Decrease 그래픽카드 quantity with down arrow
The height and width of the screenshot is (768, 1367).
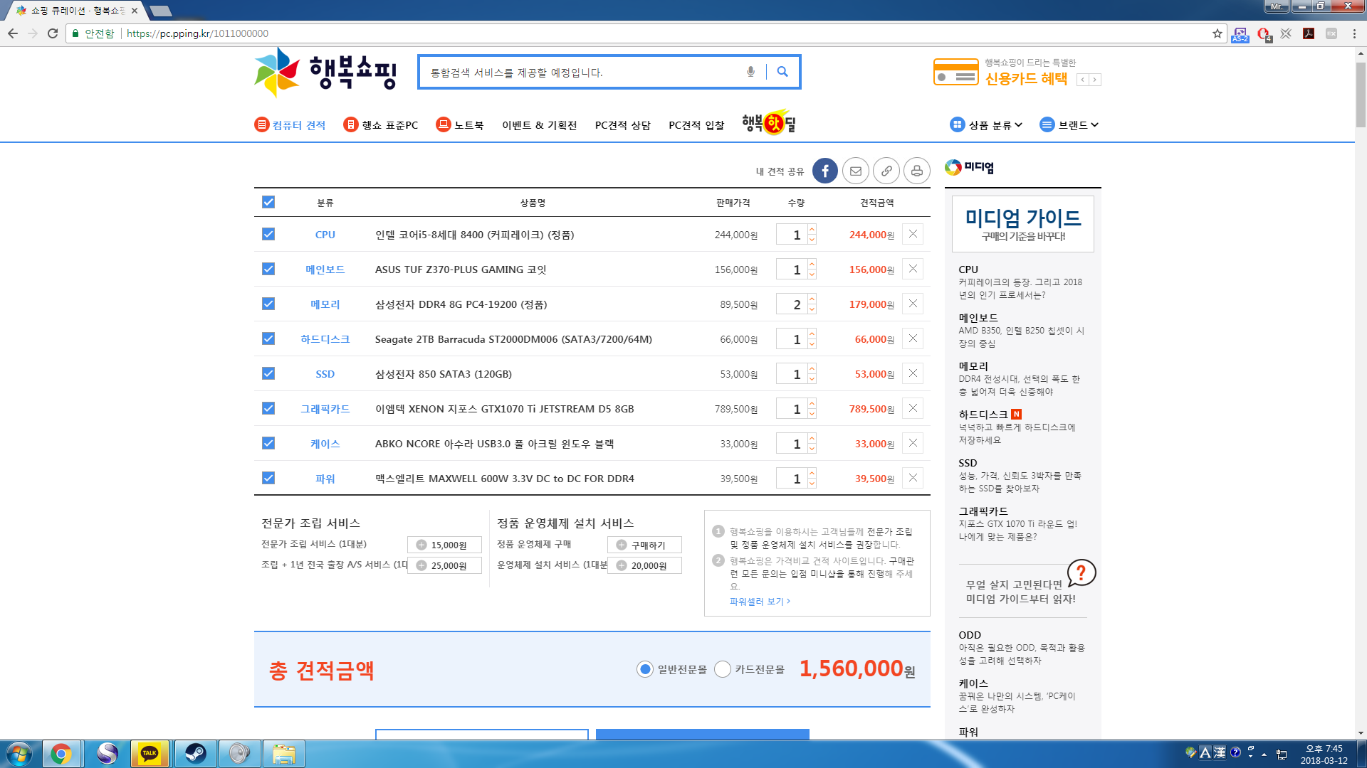pyautogui.click(x=812, y=414)
